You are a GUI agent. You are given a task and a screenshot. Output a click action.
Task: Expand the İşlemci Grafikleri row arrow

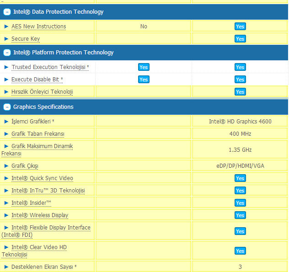[x=6, y=122]
